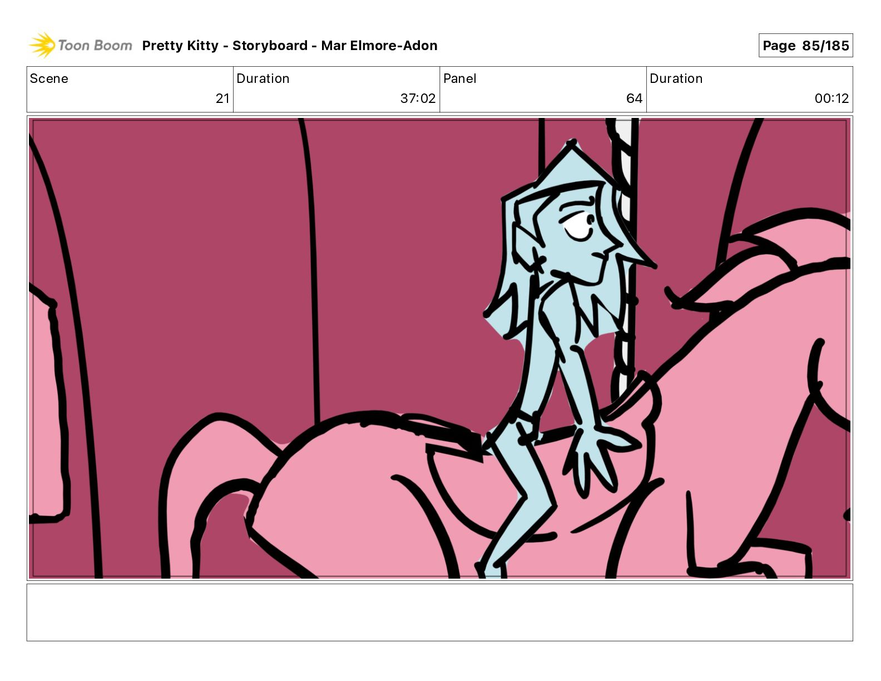Image resolution: width=881 pixels, height=681 pixels.
Task: Click the 'Panel' header label
Action: tap(460, 78)
